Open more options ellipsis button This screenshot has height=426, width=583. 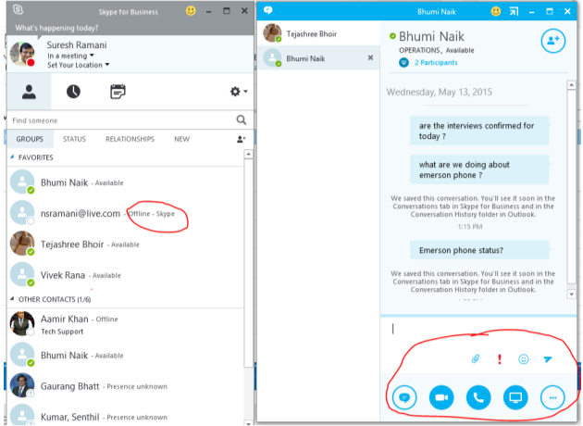coord(552,397)
